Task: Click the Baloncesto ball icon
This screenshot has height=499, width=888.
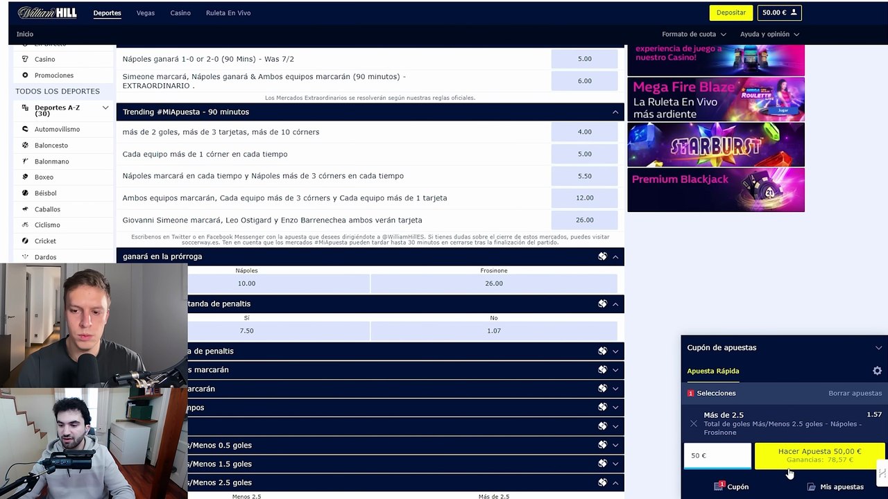Action: coord(26,145)
